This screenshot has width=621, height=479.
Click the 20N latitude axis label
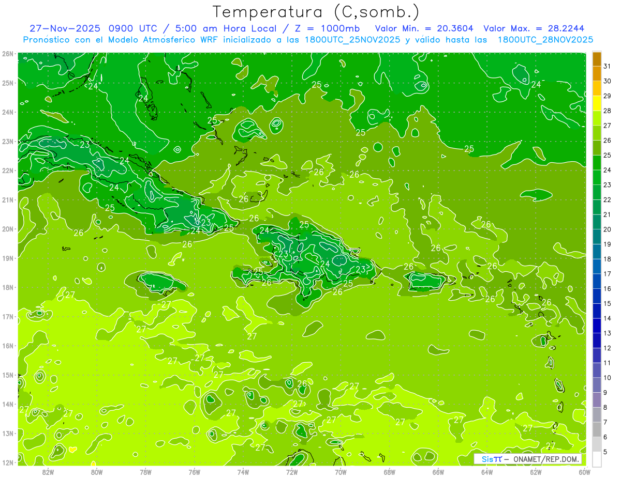coord(7,229)
